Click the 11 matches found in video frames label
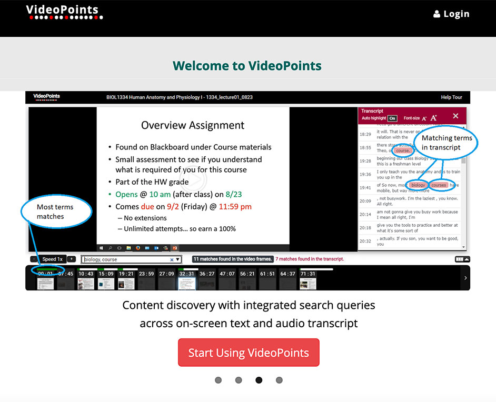This screenshot has height=402, width=496. (x=233, y=259)
